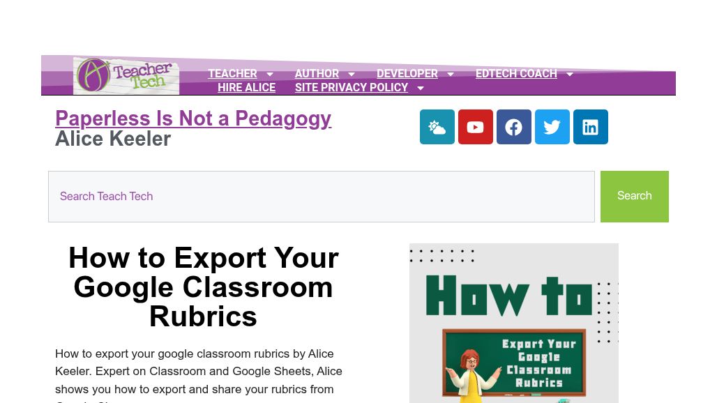This screenshot has height=403, width=717.
Task: Click the Alice Keeler name text
Action: (113, 139)
